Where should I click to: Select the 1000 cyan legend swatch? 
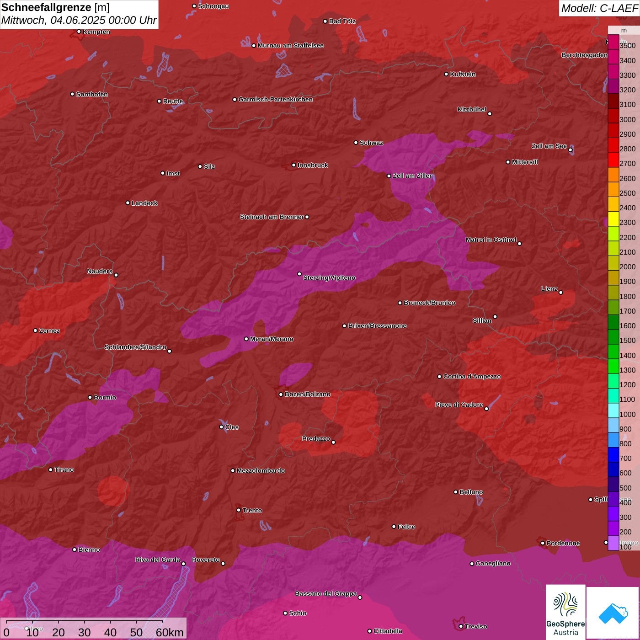pyautogui.click(x=613, y=411)
